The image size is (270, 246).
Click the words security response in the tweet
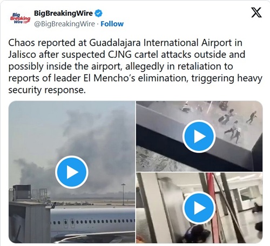[x=47, y=90]
